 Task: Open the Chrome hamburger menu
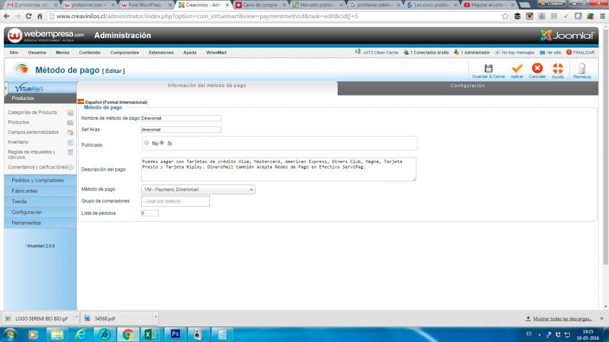tap(602, 16)
